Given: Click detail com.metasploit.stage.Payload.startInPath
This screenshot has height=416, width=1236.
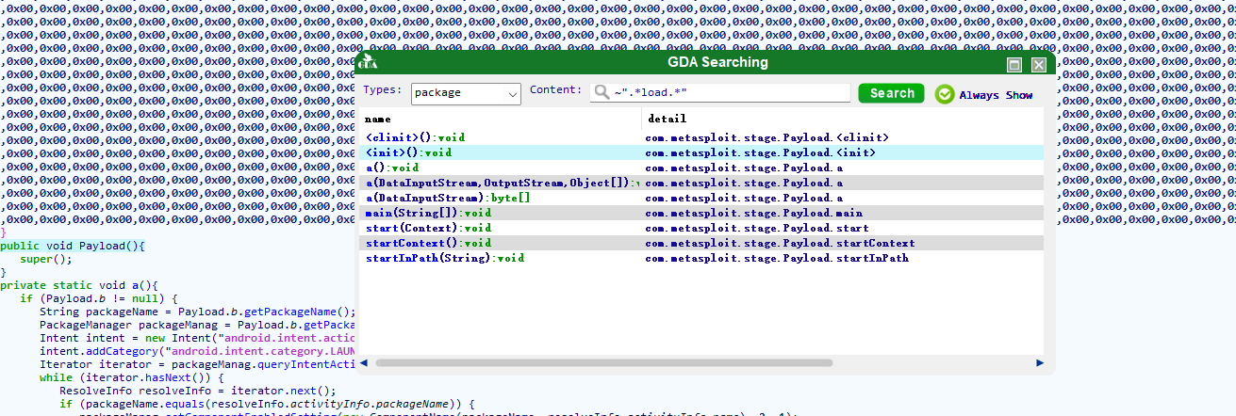Looking at the screenshot, I should pyautogui.click(x=777, y=258).
